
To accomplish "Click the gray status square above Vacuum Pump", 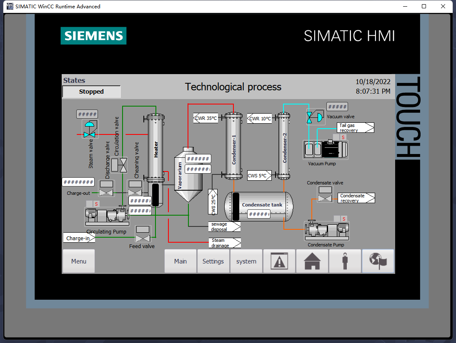I will 336,137.
